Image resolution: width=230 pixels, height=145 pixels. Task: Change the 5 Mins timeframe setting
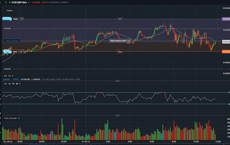coord(10,11)
